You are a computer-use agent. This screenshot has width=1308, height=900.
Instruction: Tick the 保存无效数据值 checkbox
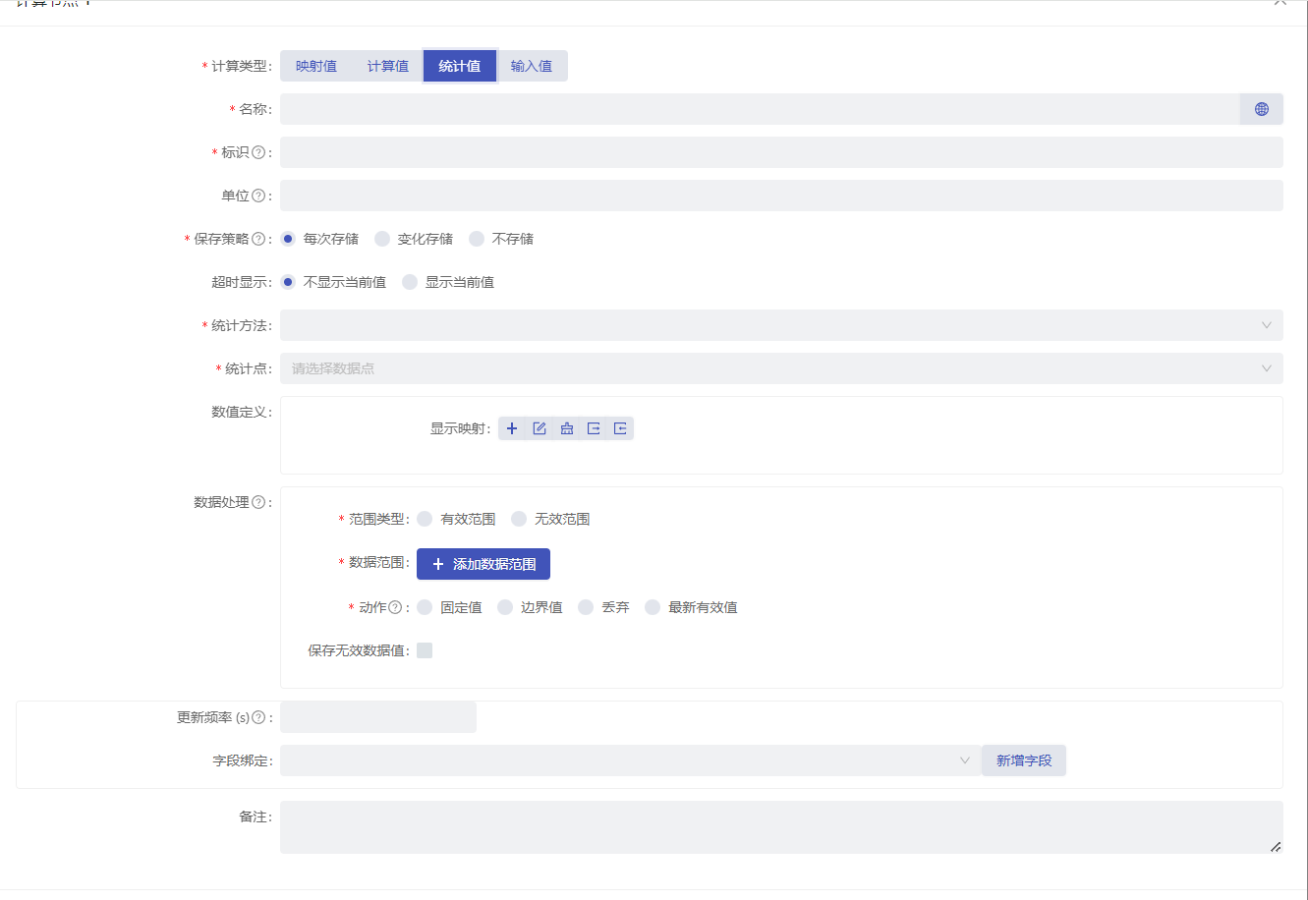point(425,650)
